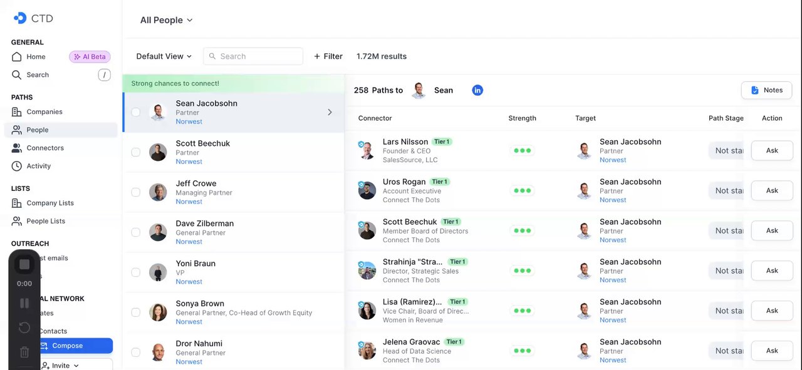
Task: Click the Target column header
Action: (x=585, y=118)
